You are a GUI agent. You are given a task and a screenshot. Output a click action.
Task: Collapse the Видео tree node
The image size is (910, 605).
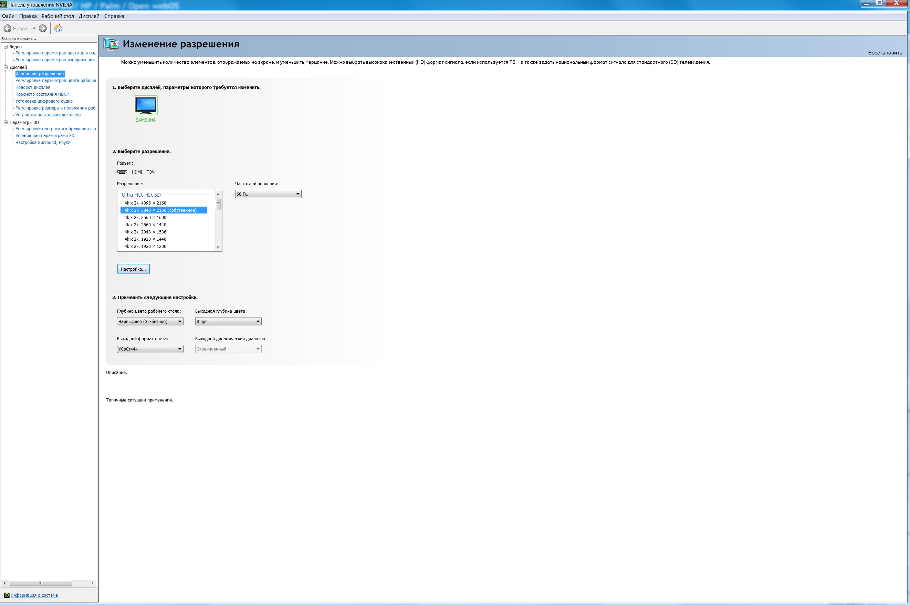tap(6, 47)
